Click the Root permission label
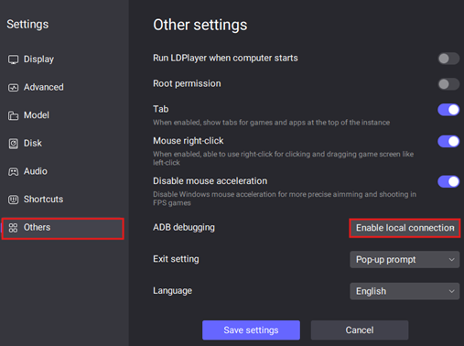This screenshot has height=346, width=464. (x=187, y=83)
